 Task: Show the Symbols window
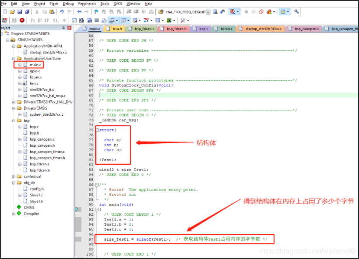[89, 21]
